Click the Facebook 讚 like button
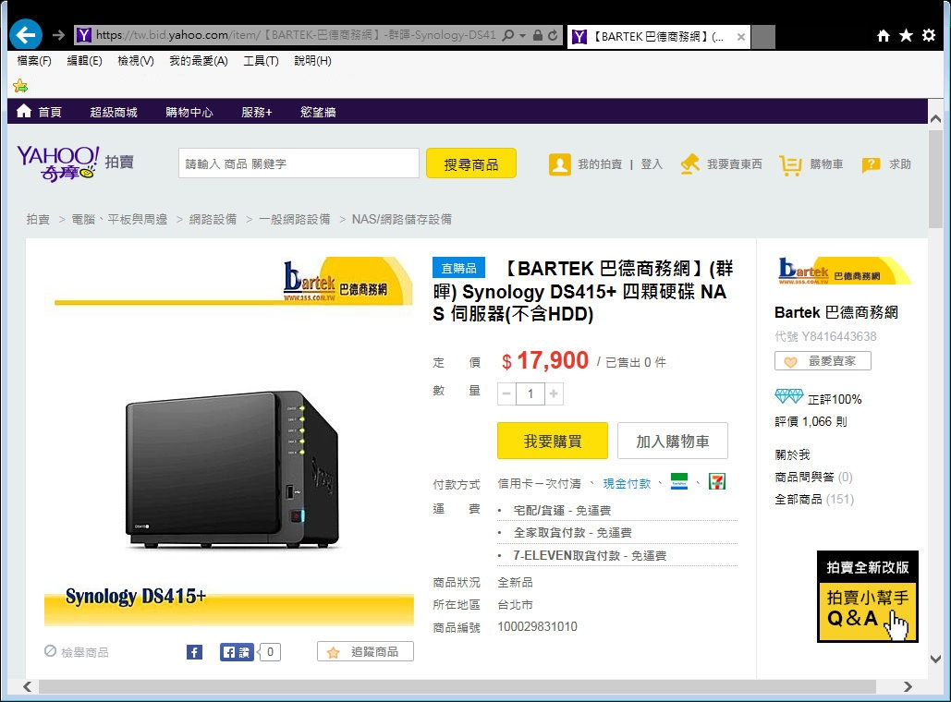 click(237, 652)
